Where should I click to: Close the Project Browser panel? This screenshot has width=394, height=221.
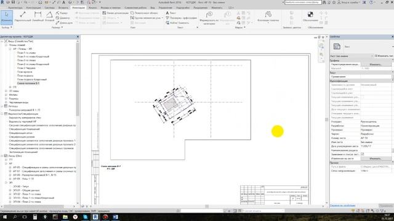[x=78, y=37]
